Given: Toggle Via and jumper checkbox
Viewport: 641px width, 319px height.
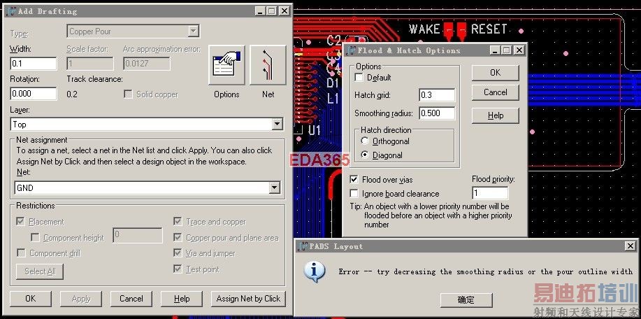Looking at the screenshot, I should click(178, 253).
